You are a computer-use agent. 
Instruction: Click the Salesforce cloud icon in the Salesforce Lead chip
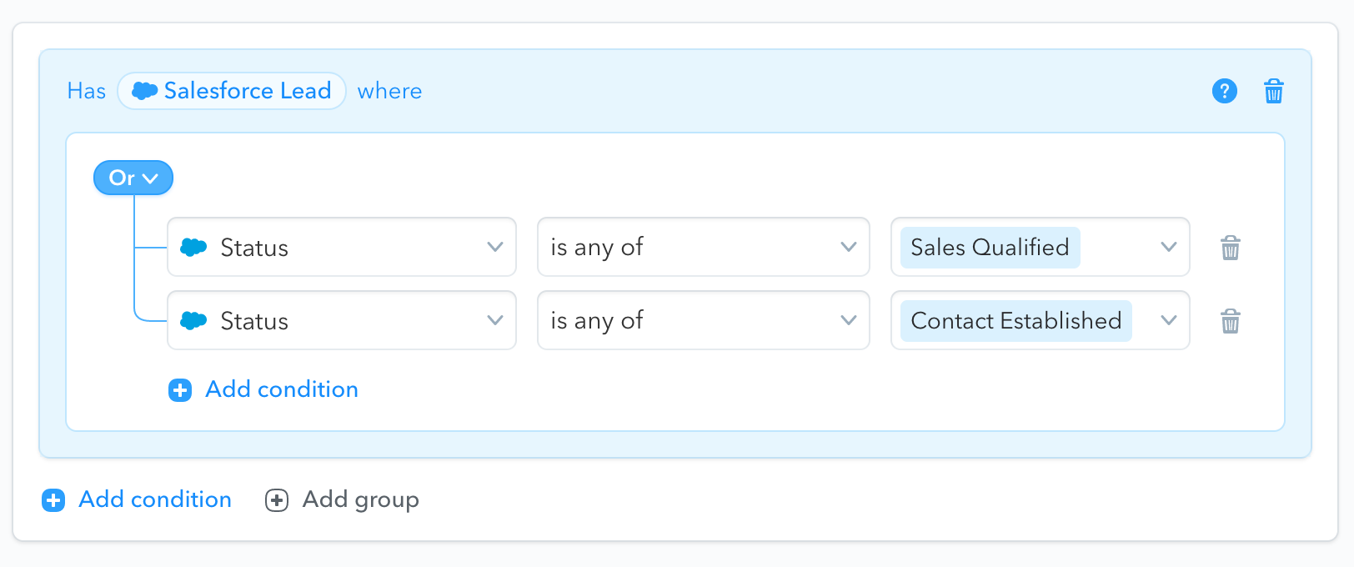[x=143, y=91]
